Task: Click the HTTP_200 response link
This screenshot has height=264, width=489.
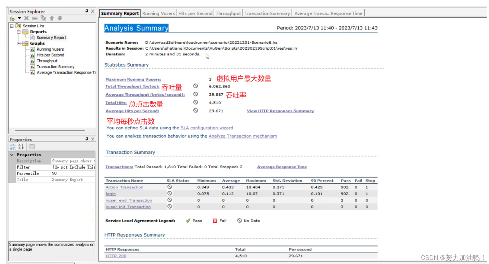Action: (x=116, y=256)
